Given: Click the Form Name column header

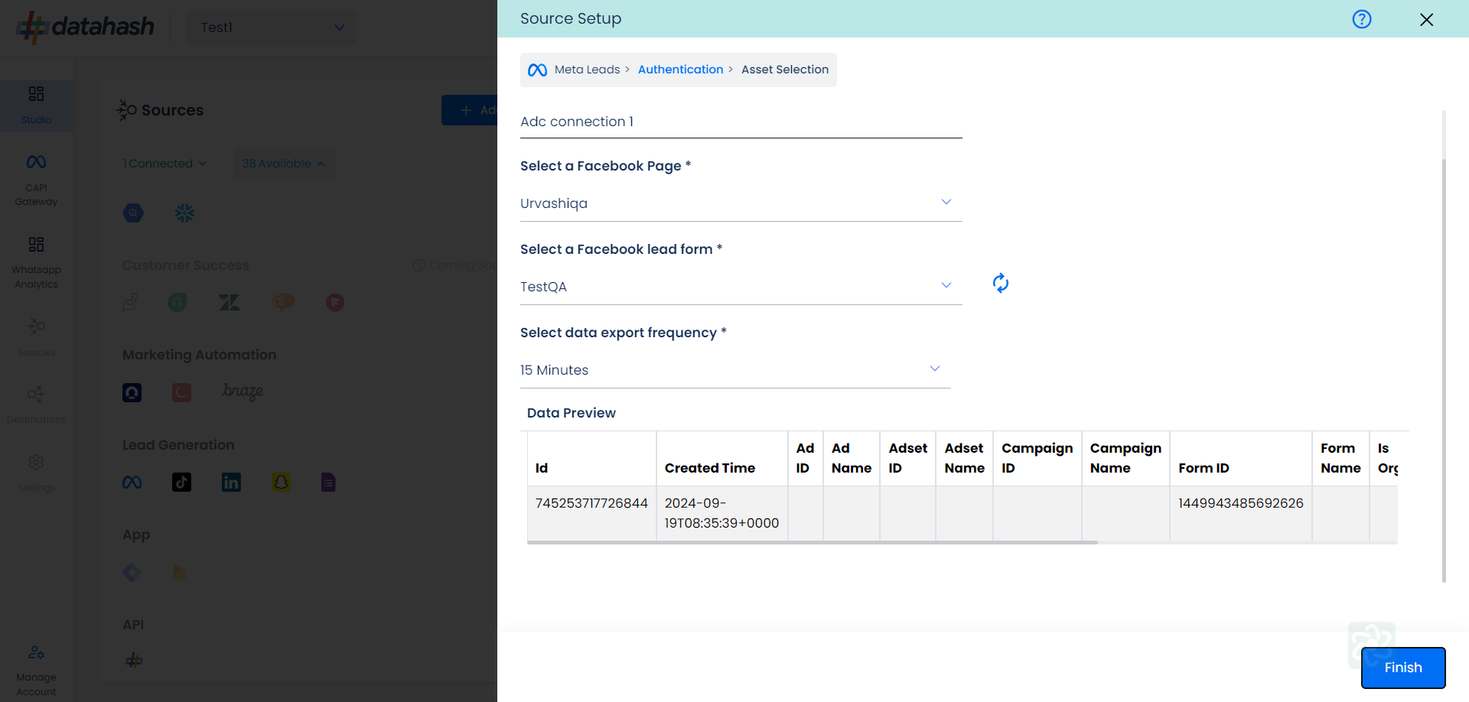Looking at the screenshot, I should pos(1340,458).
